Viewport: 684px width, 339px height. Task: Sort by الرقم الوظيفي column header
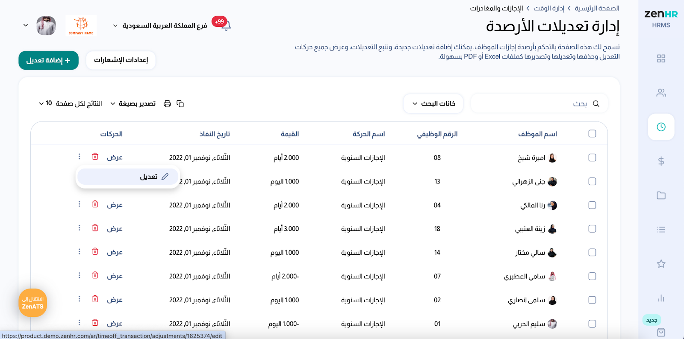(x=437, y=134)
